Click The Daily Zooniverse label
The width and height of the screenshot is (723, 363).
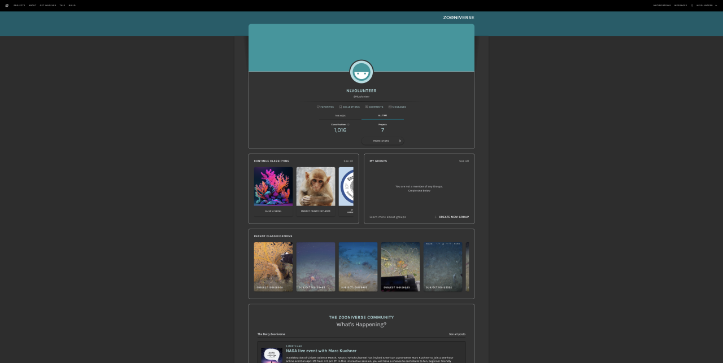(272, 334)
